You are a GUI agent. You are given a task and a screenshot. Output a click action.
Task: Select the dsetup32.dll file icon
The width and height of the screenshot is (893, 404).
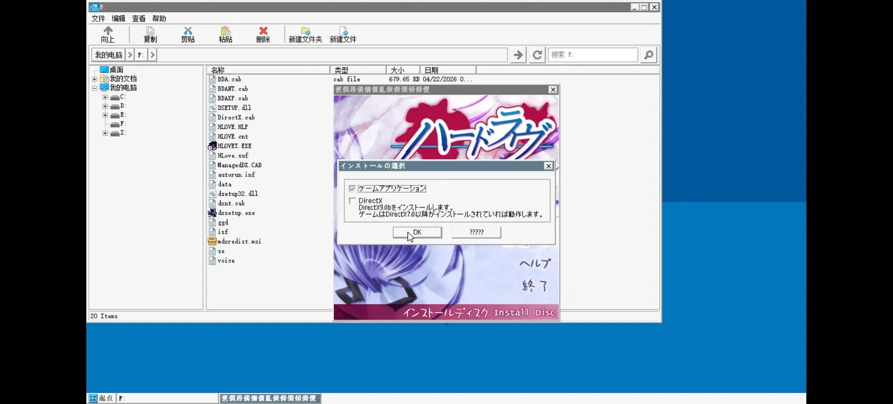point(212,194)
